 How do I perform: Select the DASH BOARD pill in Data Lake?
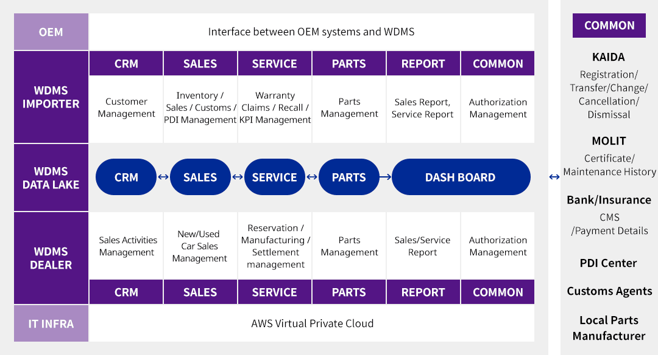click(x=461, y=177)
